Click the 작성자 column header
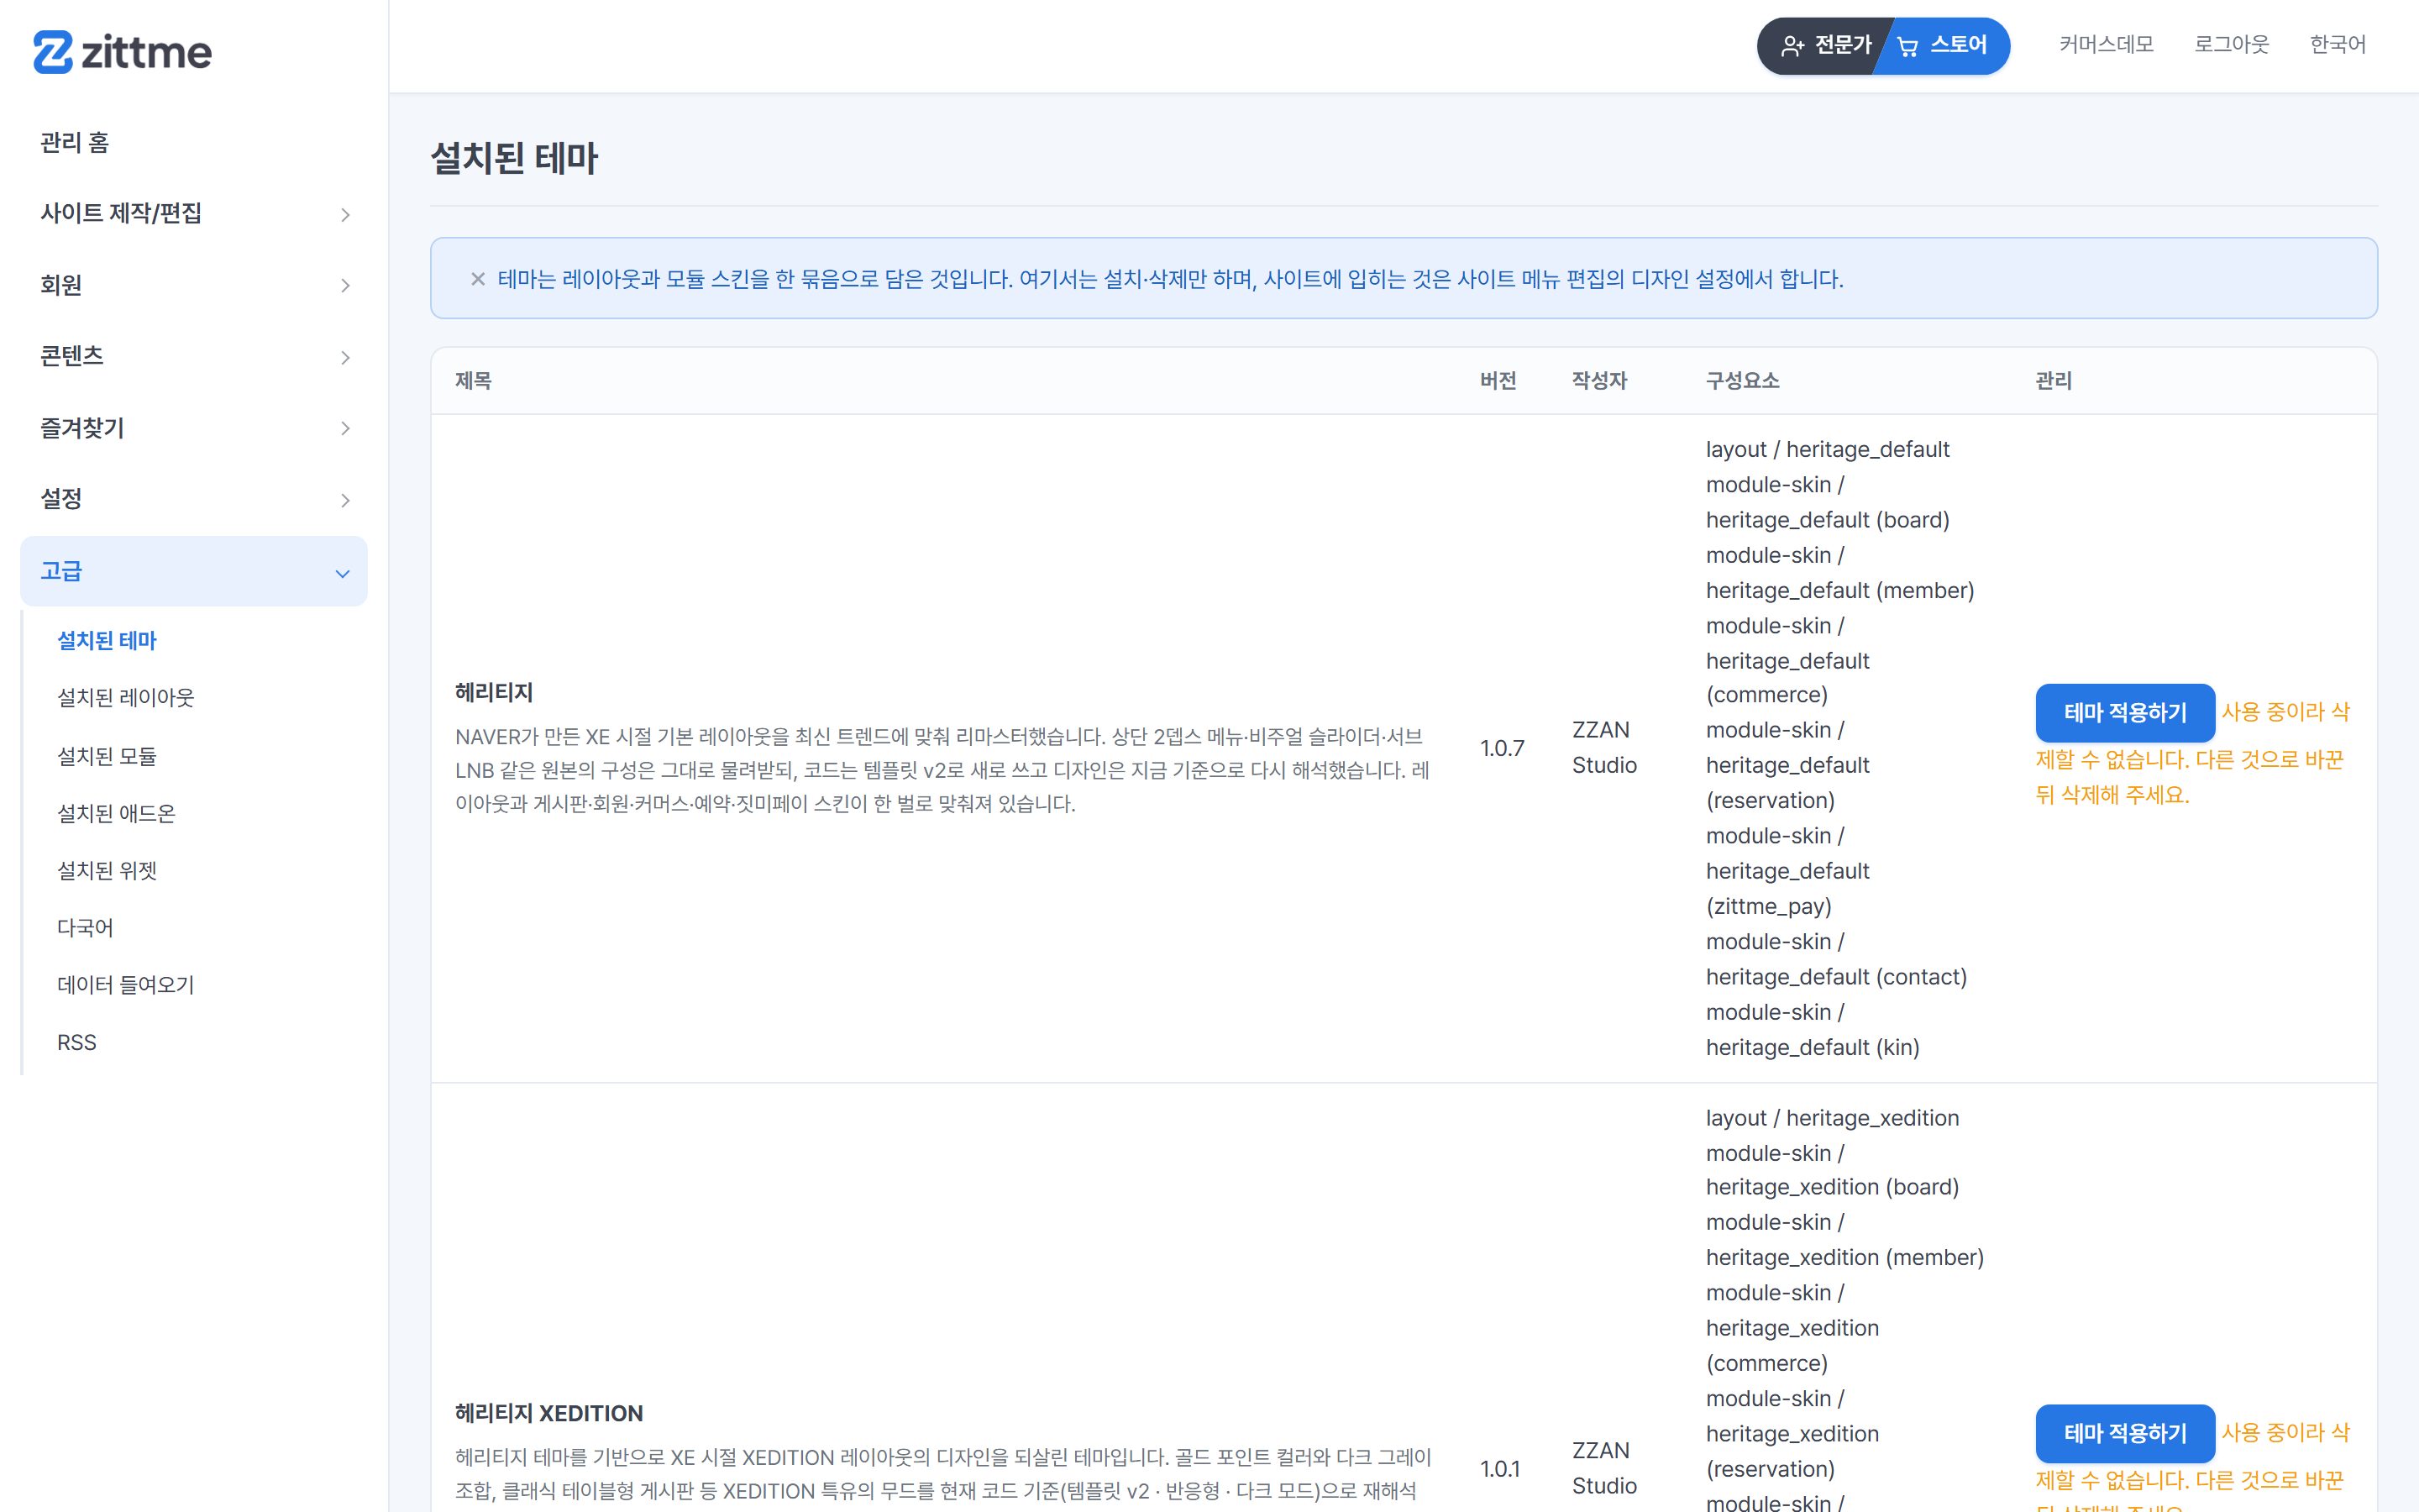 coord(1599,381)
